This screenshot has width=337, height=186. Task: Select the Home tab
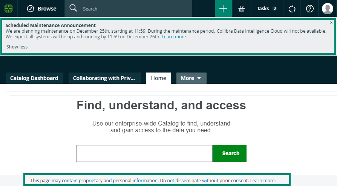click(158, 78)
